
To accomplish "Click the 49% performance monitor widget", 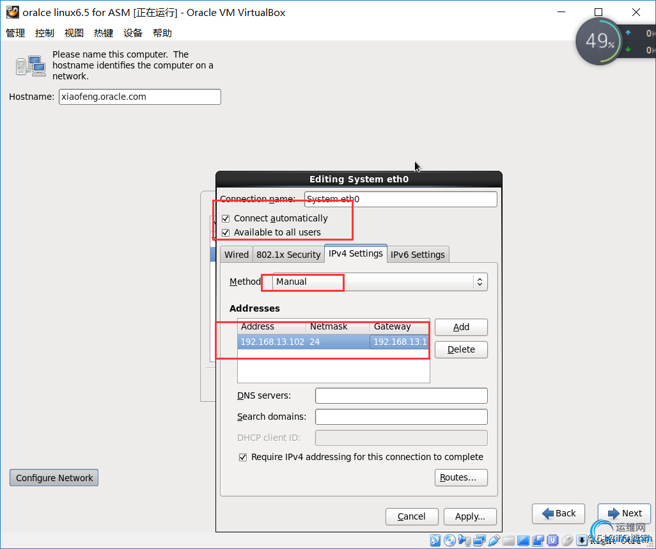I will tap(600, 41).
